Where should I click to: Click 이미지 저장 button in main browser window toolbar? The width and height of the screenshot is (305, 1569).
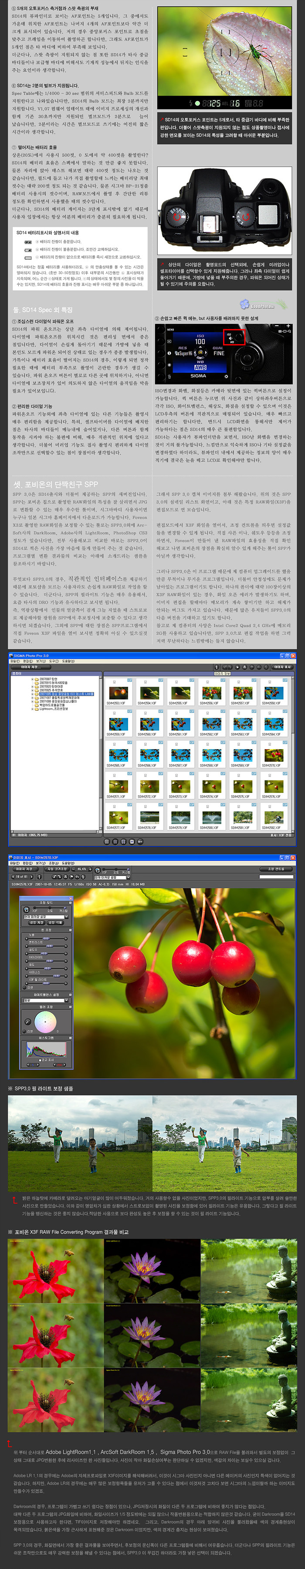click(x=31, y=667)
